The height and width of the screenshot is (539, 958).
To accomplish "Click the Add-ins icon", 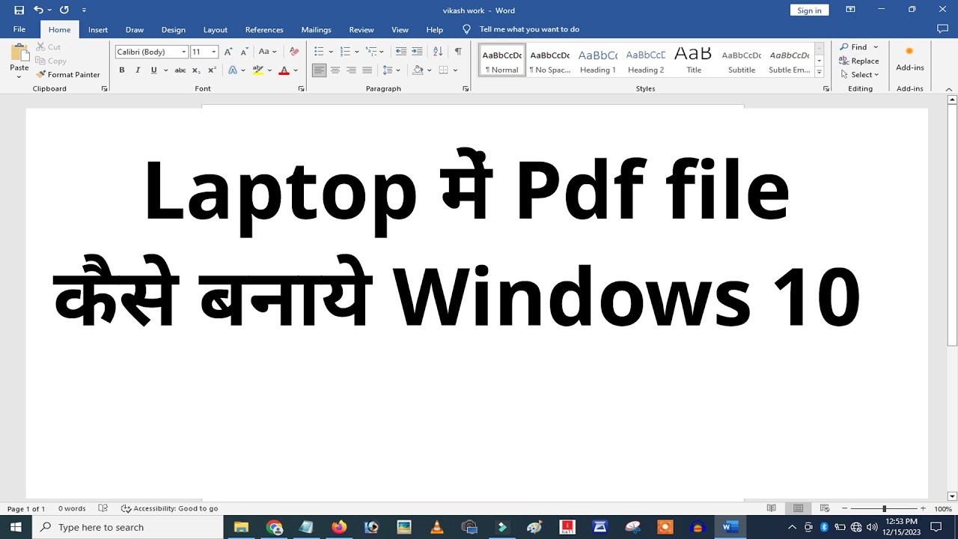I will [909, 58].
